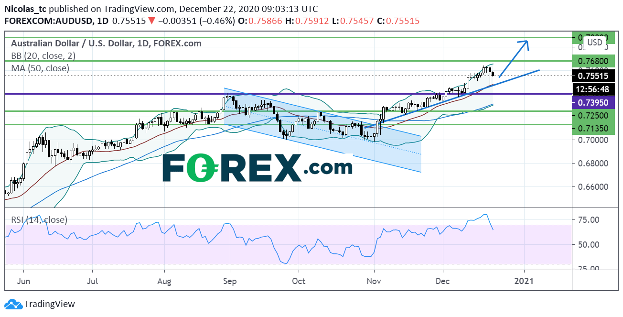Click the BB (20, close, 2) indicator label

point(43,55)
